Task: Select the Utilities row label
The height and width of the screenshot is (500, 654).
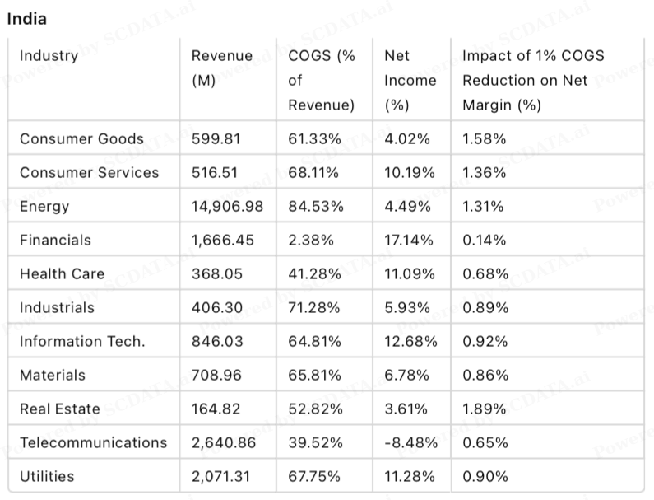Action: click(x=47, y=477)
